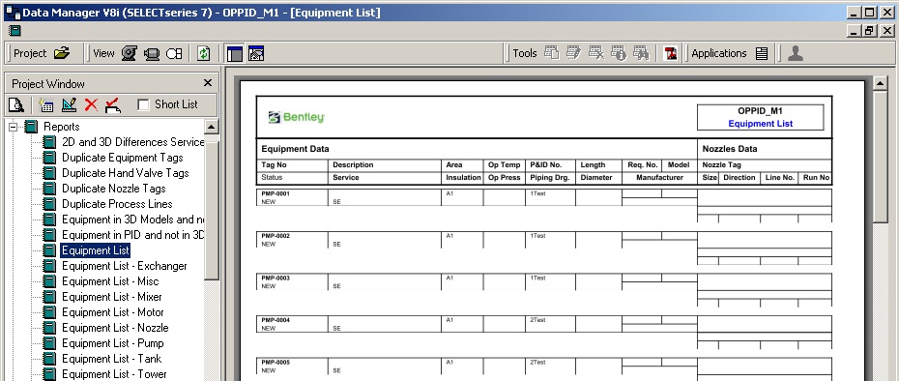
Task: Collapse the Reports tree node
Action: (14, 127)
